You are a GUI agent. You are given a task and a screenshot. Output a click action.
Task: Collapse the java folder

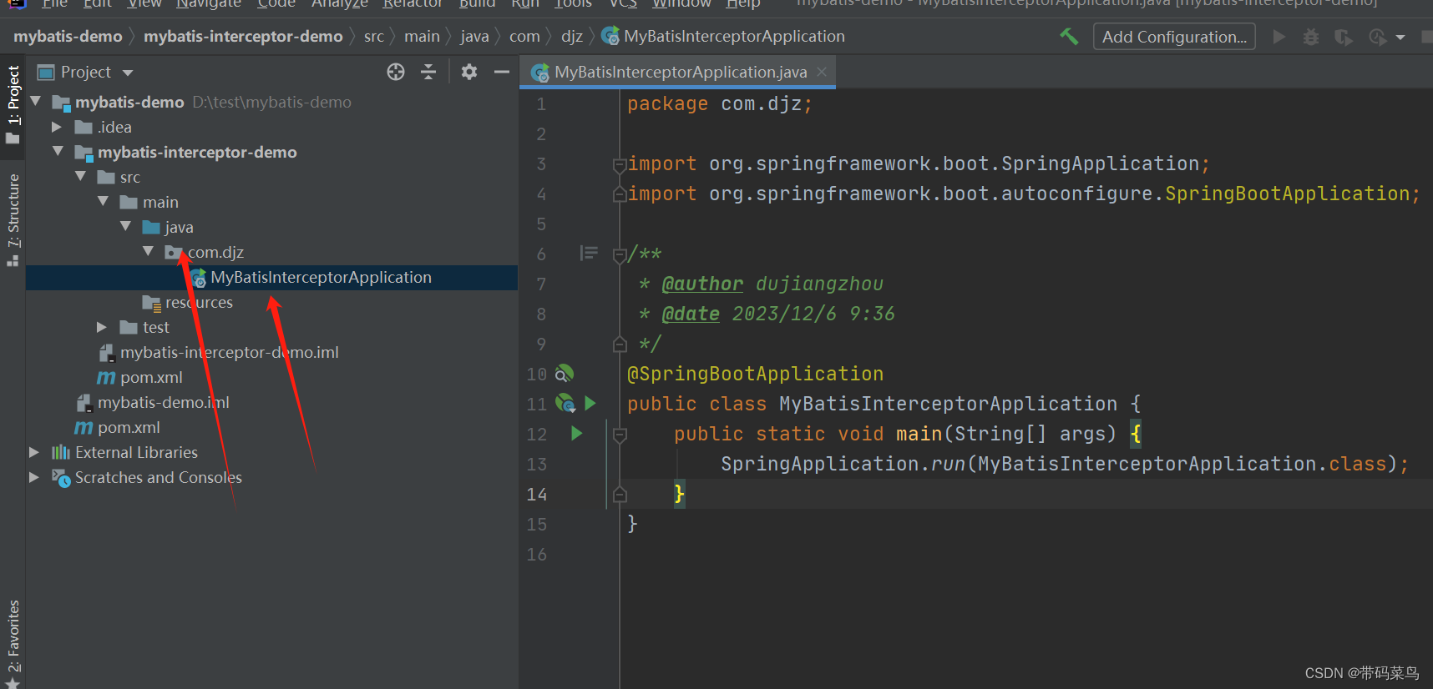click(126, 226)
